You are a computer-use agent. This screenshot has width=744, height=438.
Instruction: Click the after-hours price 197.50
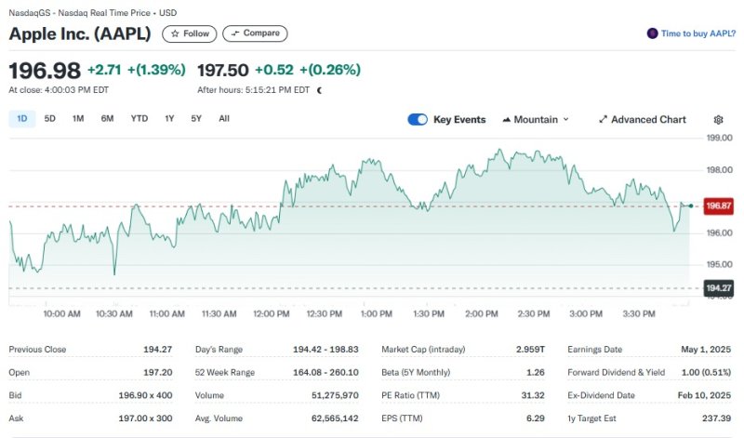point(222,71)
